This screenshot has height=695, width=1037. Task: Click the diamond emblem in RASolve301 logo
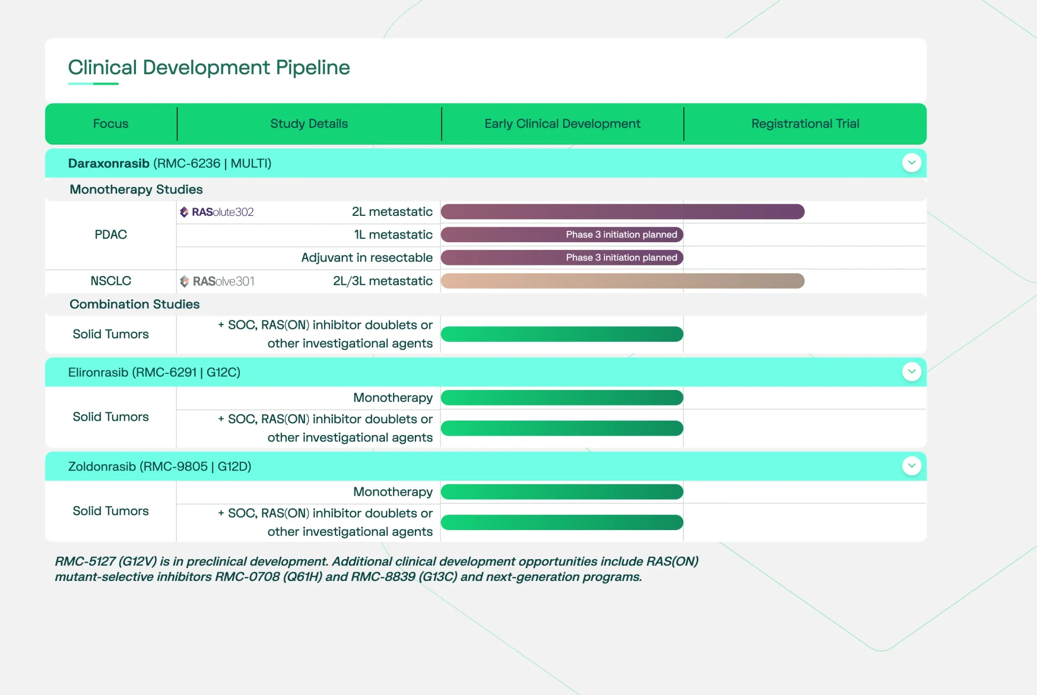185,281
